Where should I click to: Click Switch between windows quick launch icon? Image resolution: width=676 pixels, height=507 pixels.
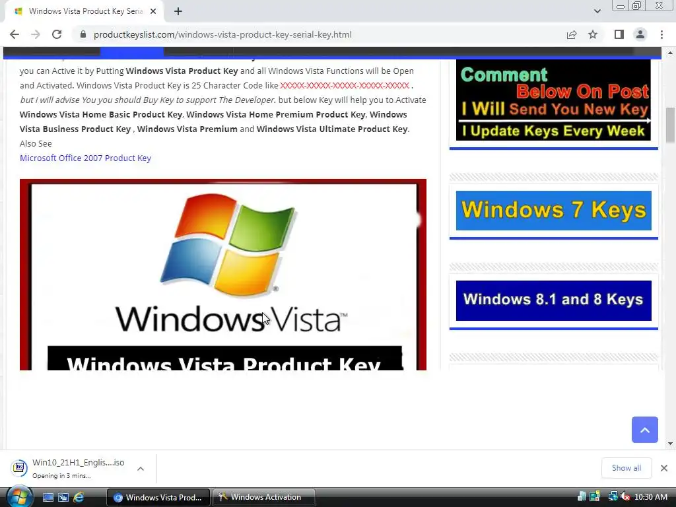click(x=63, y=497)
